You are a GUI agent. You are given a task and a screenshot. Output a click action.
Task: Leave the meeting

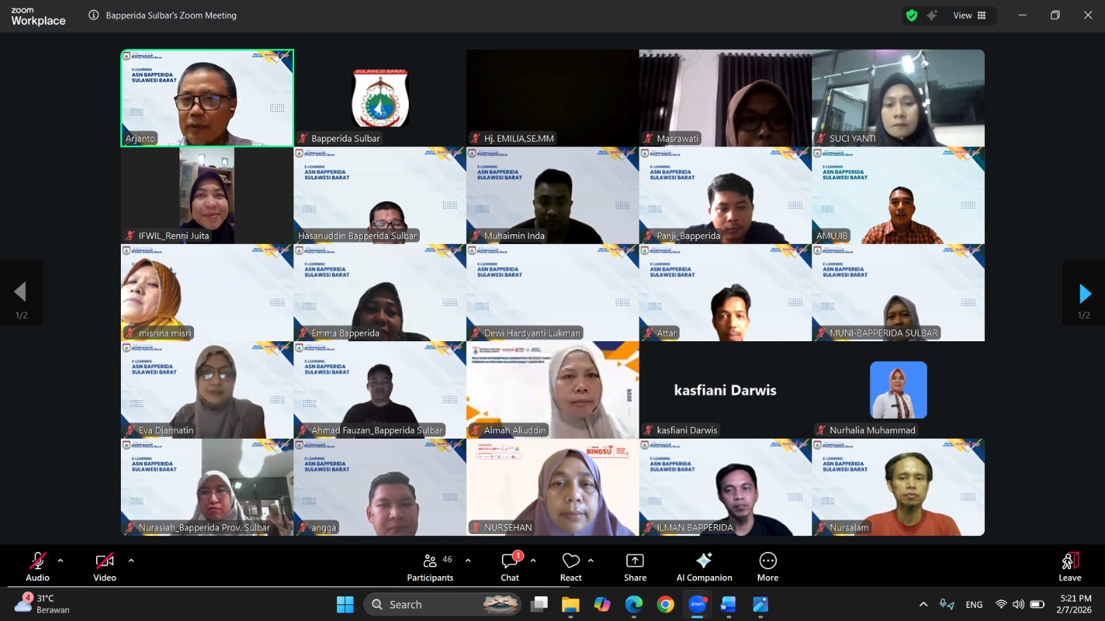1069,566
